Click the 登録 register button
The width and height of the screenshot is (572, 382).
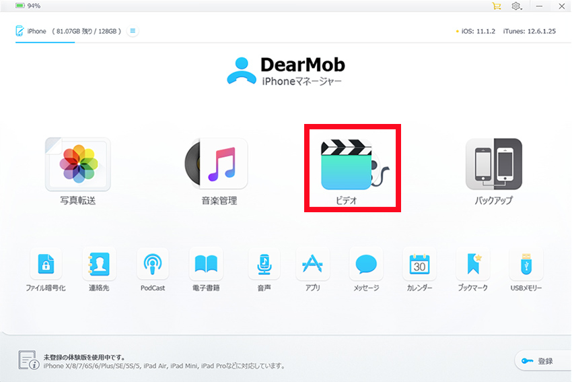coord(543,361)
